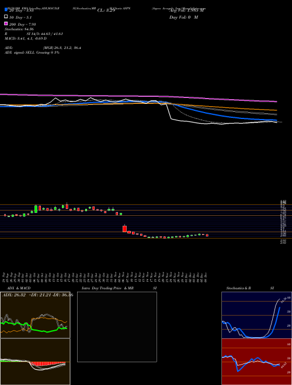Open the ADX indicator chart thumbnail
Viewport: 292px width, 385px height.
coord(35,315)
